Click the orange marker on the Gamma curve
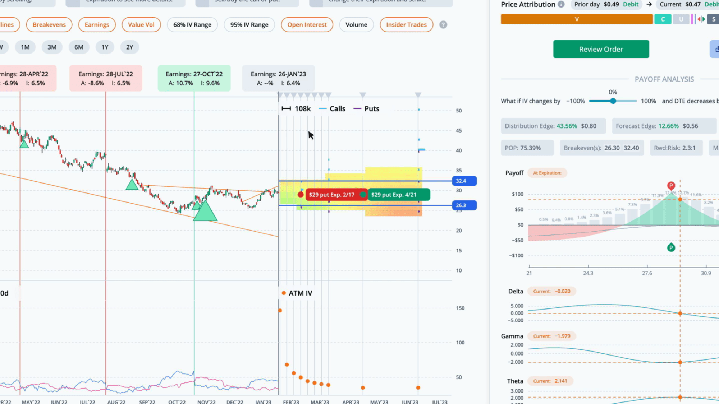Viewport: 719px width, 404px height. tap(680, 362)
